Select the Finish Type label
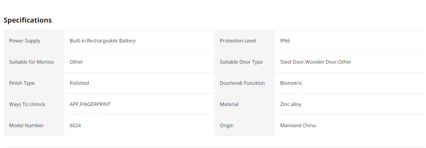426x148 pixels. click(x=22, y=83)
